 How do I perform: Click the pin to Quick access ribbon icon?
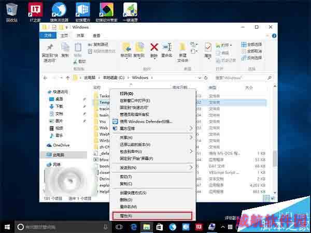50,47
